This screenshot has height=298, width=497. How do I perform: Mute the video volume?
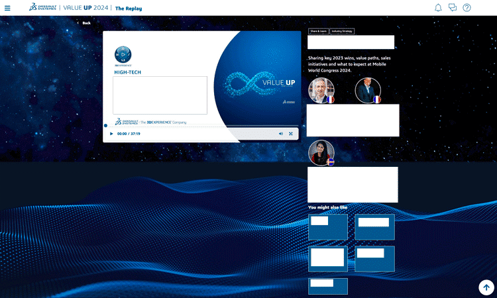click(280, 134)
